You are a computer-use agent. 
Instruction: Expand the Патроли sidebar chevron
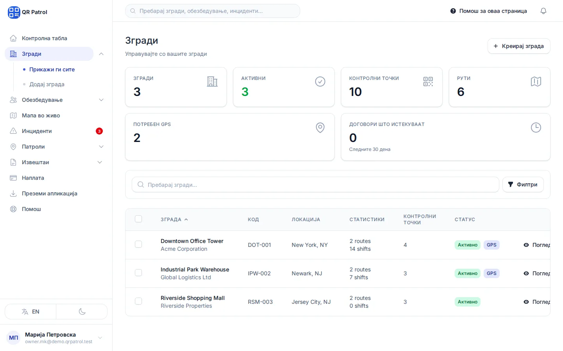pyautogui.click(x=101, y=147)
